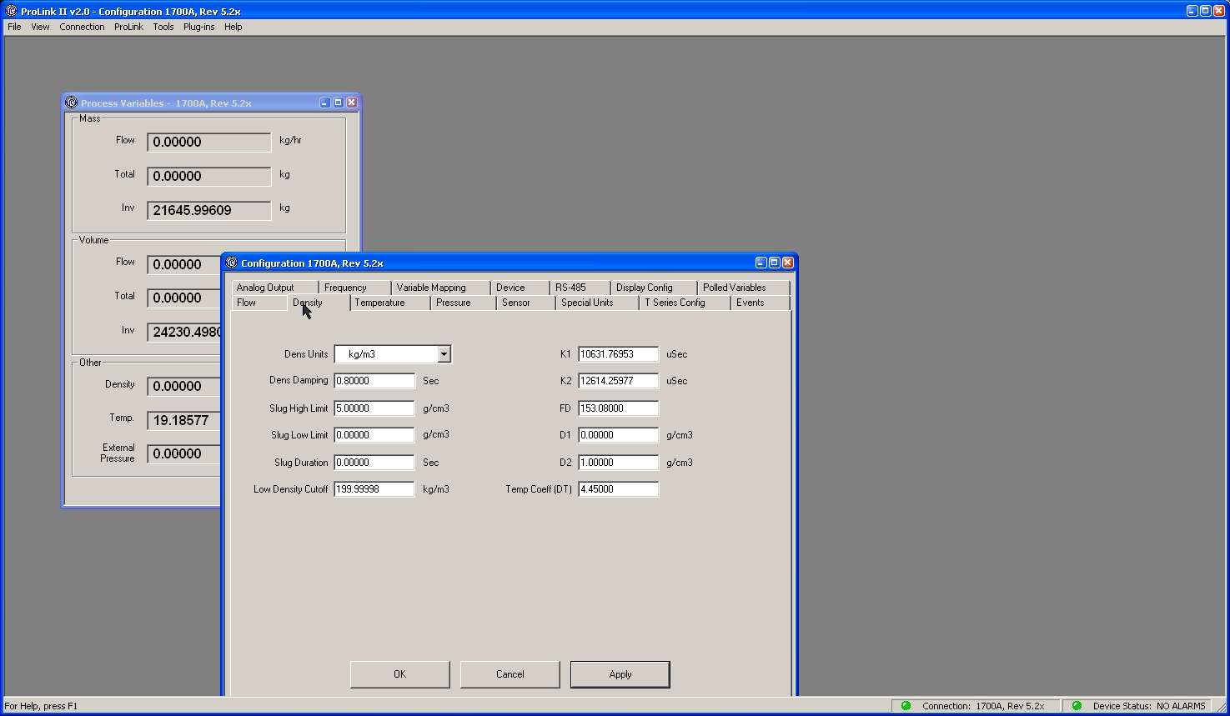Click the K1 value field

click(x=618, y=354)
